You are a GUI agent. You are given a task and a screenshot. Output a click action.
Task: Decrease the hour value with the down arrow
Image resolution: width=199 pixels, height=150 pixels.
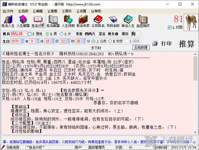click(68, 42)
